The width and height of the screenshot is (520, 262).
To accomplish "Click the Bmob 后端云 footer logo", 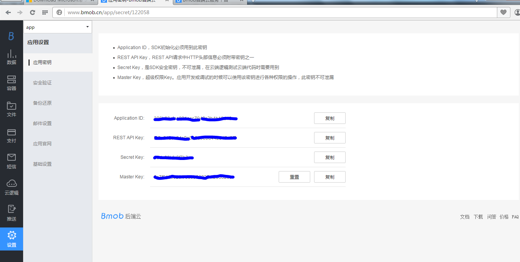I will tap(121, 216).
